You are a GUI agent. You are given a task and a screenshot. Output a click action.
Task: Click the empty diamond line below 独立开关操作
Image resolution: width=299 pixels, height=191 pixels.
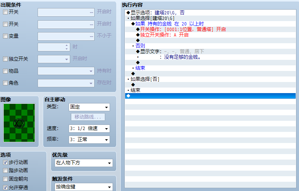click(x=210, y=40)
